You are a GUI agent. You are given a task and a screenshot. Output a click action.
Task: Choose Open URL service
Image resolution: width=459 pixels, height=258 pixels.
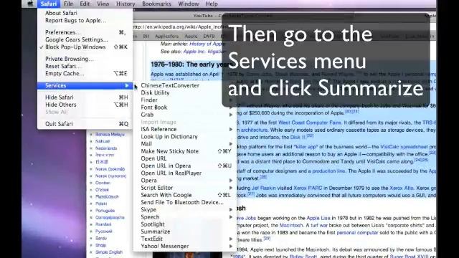click(153, 158)
